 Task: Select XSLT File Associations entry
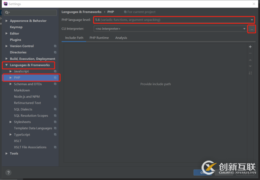click(x=30, y=147)
